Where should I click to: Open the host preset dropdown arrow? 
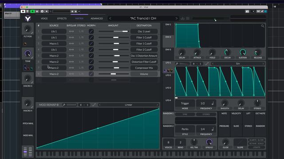coord(79,11)
